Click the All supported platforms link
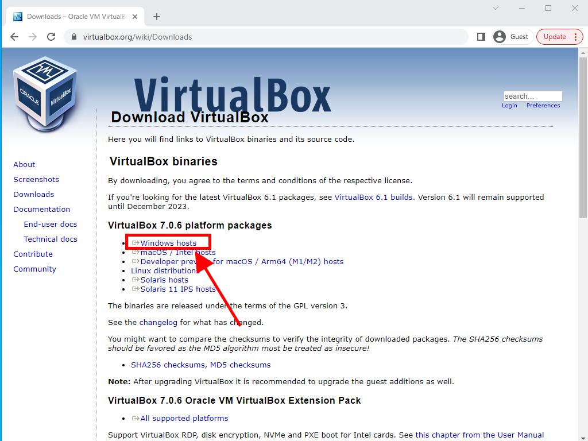 tap(184, 418)
